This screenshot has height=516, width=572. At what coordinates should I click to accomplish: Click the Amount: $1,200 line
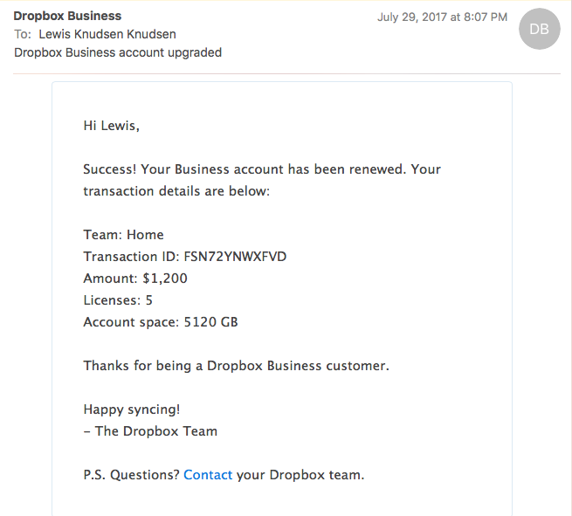[134, 279]
